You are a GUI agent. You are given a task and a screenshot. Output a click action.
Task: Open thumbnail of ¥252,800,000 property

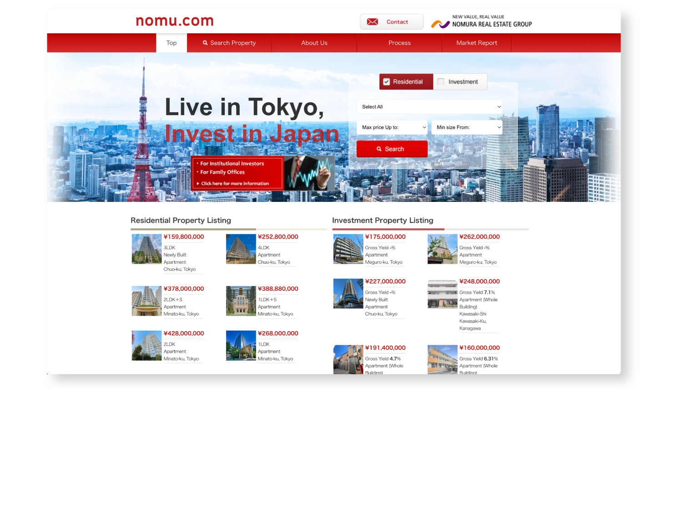tap(241, 249)
